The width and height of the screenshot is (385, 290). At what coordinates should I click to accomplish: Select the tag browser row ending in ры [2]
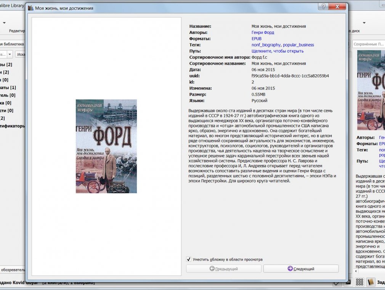click(6, 64)
